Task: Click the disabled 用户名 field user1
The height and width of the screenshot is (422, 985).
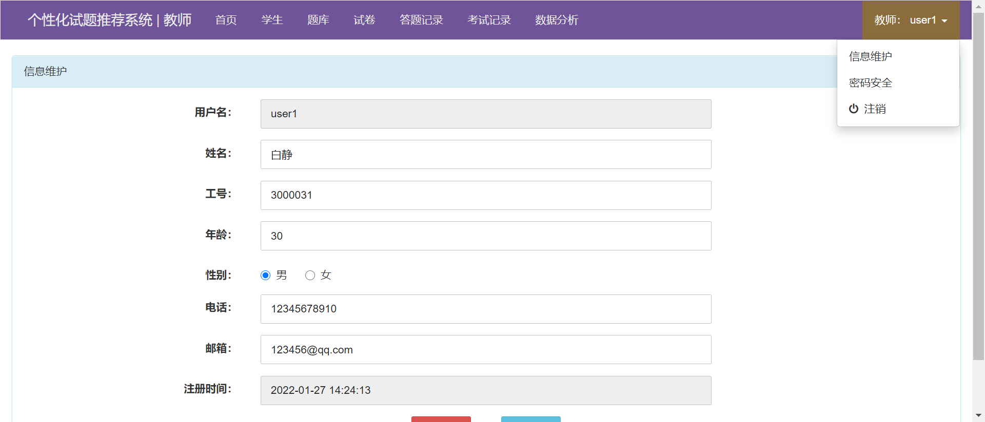Action: click(486, 114)
